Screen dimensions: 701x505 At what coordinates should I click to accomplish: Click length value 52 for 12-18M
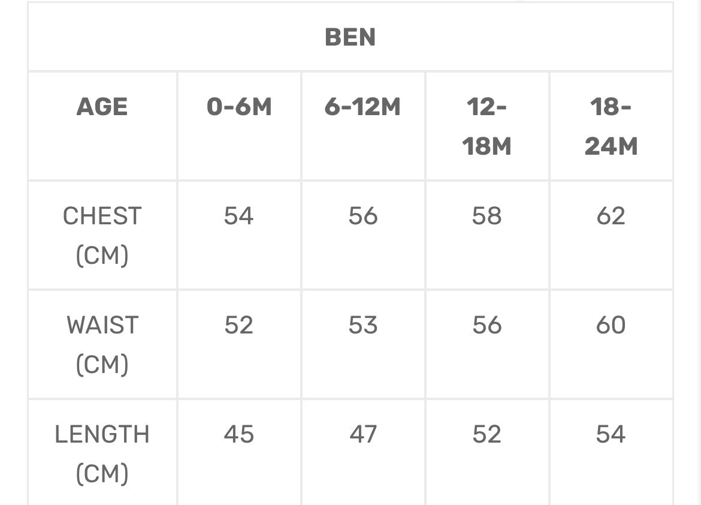(487, 434)
